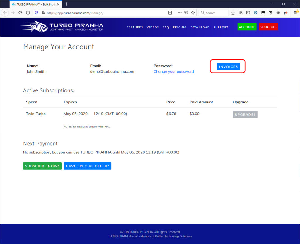Open the Firefox hamburger menu
The width and height of the screenshot is (300, 244).
[295, 13]
